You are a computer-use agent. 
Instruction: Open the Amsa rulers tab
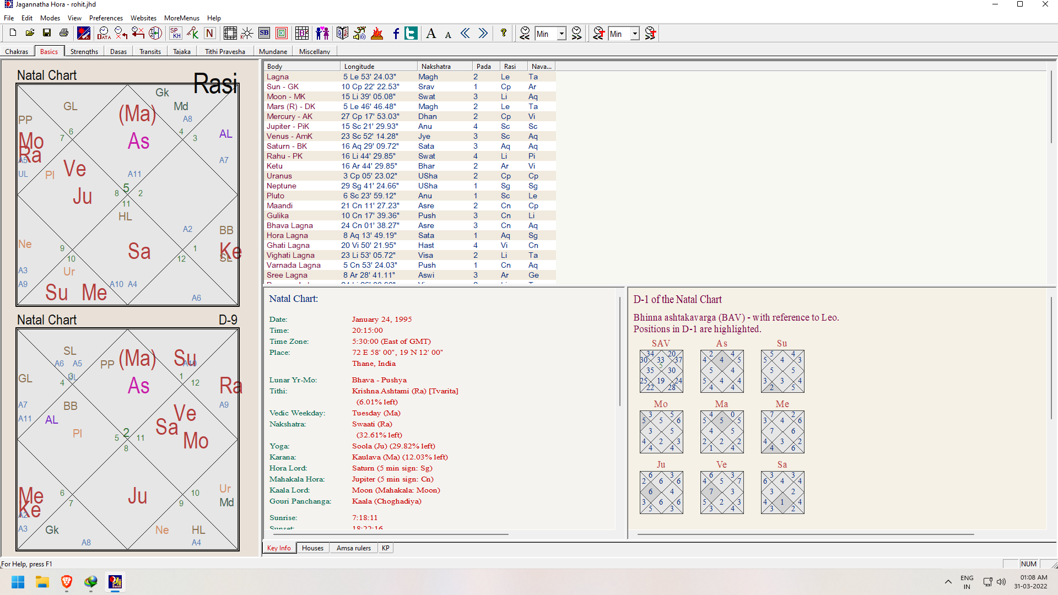pos(353,548)
